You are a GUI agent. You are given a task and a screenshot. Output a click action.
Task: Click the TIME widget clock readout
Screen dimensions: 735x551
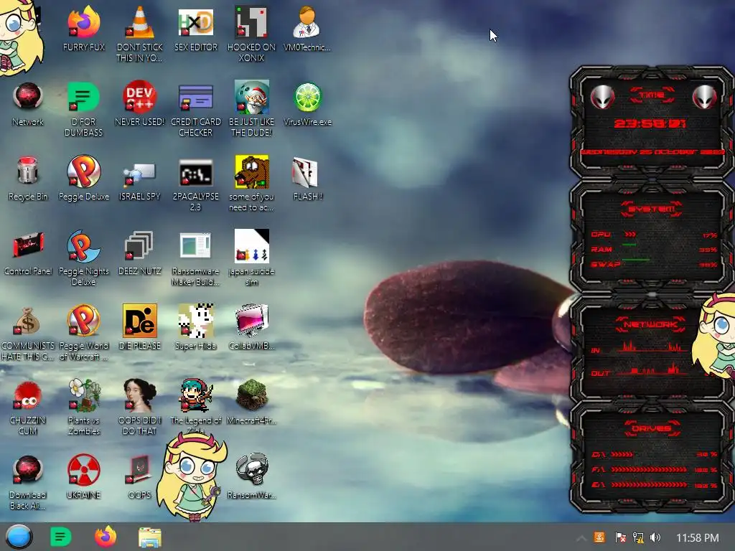click(x=650, y=123)
